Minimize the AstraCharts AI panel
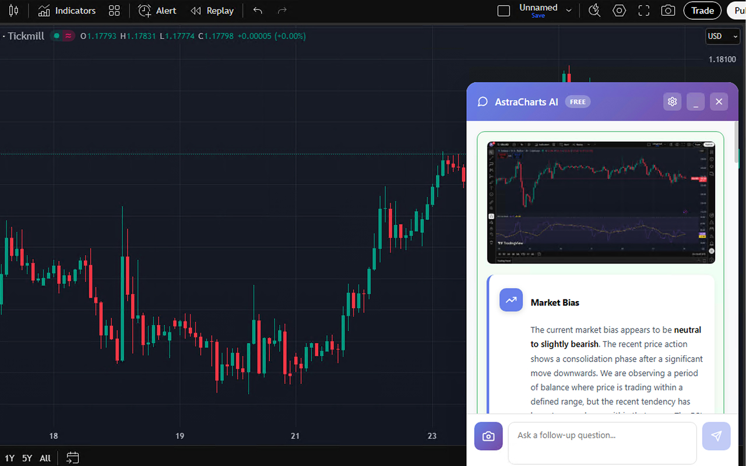Image resolution: width=746 pixels, height=466 pixels. [695, 101]
